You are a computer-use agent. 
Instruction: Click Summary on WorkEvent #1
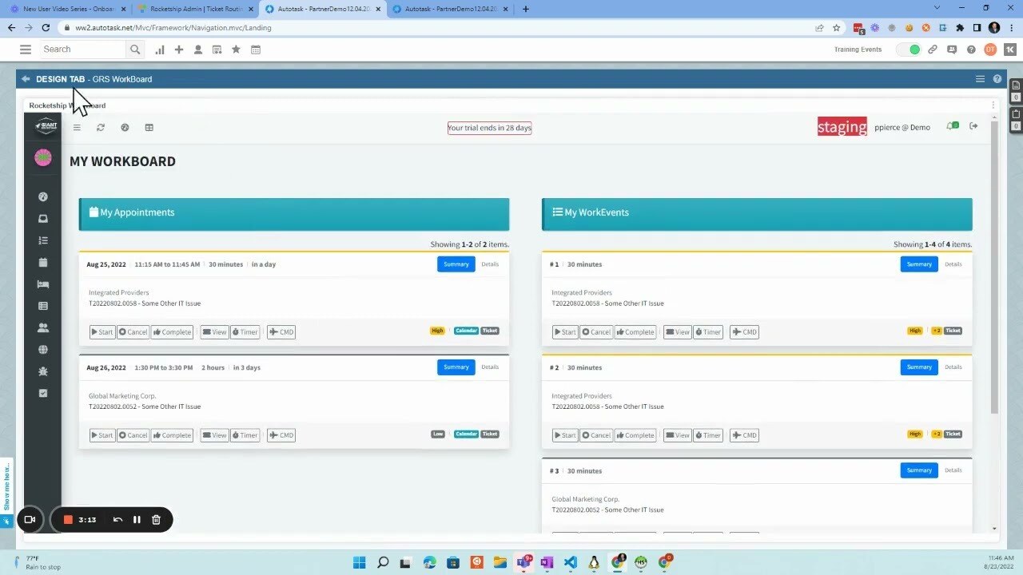(919, 264)
